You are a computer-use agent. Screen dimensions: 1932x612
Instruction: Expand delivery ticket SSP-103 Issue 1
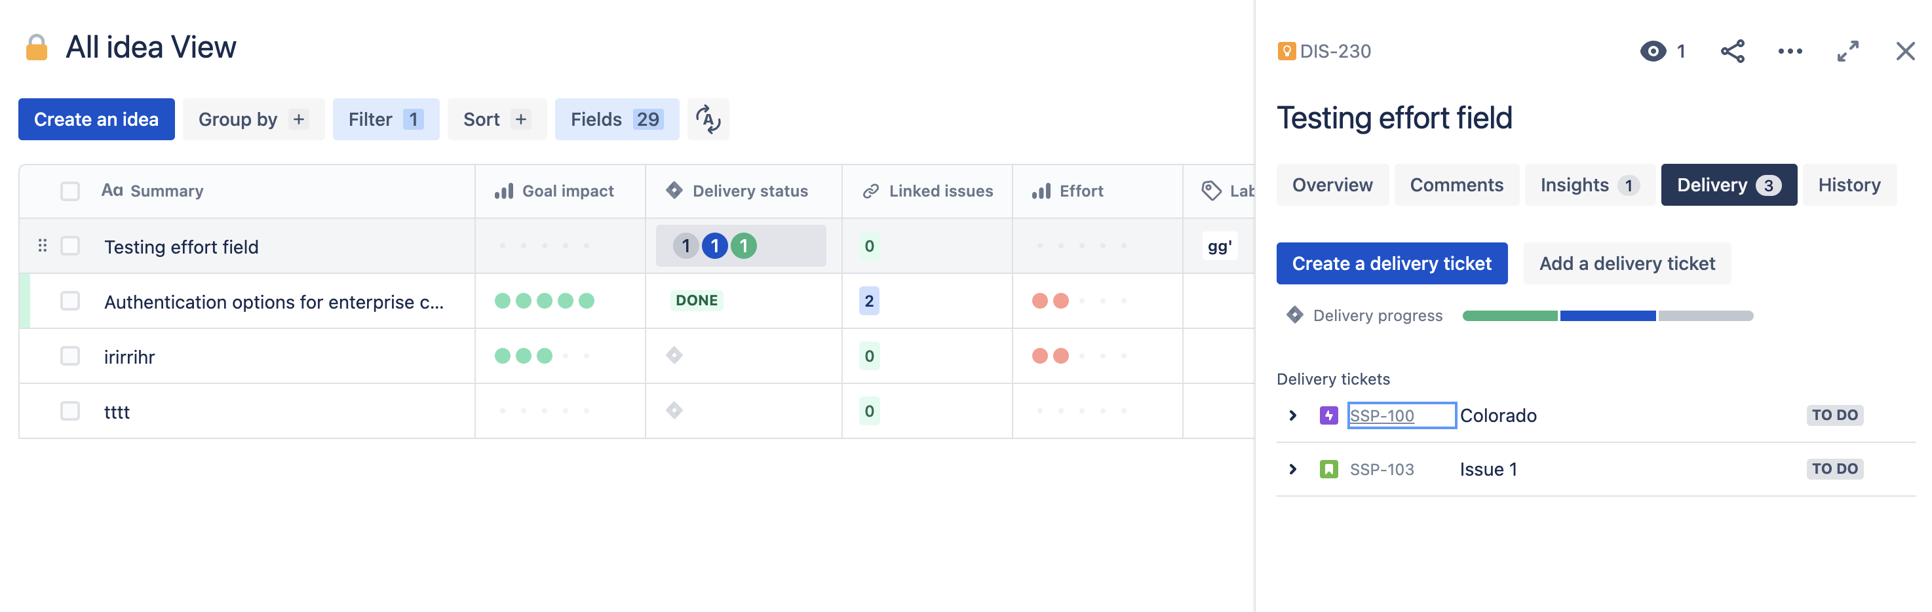pyautogui.click(x=1292, y=469)
